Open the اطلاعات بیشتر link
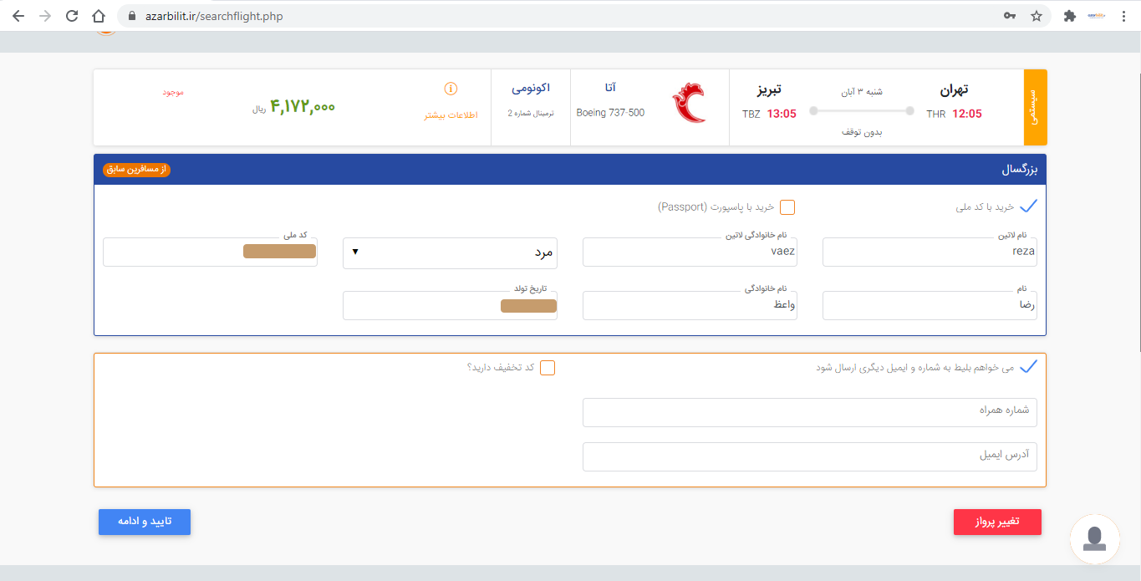The image size is (1141, 581). pyautogui.click(x=451, y=115)
